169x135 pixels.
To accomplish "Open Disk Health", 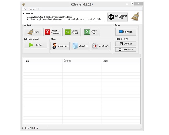I will [x=101, y=46].
